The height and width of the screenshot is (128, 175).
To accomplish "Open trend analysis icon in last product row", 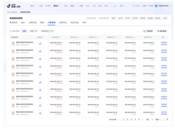I will (40, 113).
